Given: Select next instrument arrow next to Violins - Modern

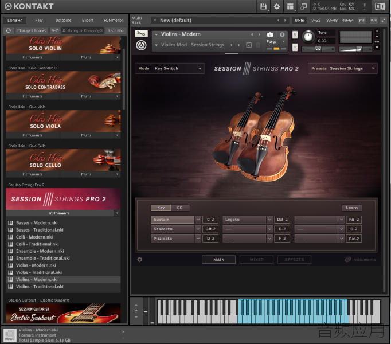Looking at the screenshot, I should click(259, 34).
